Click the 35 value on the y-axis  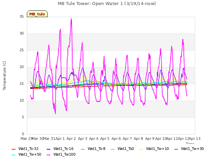pos(21,16)
